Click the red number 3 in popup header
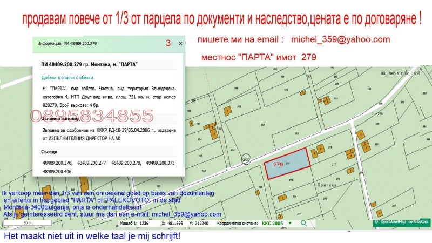The height and width of the screenshot is (243, 432). (x=168, y=43)
